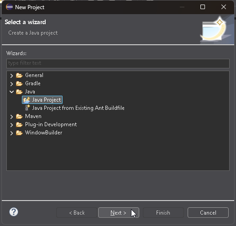Click the Java folder icon

[19, 92]
